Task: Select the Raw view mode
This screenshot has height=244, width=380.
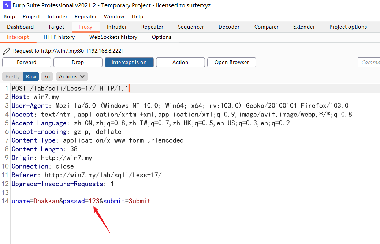Action: click(x=31, y=76)
